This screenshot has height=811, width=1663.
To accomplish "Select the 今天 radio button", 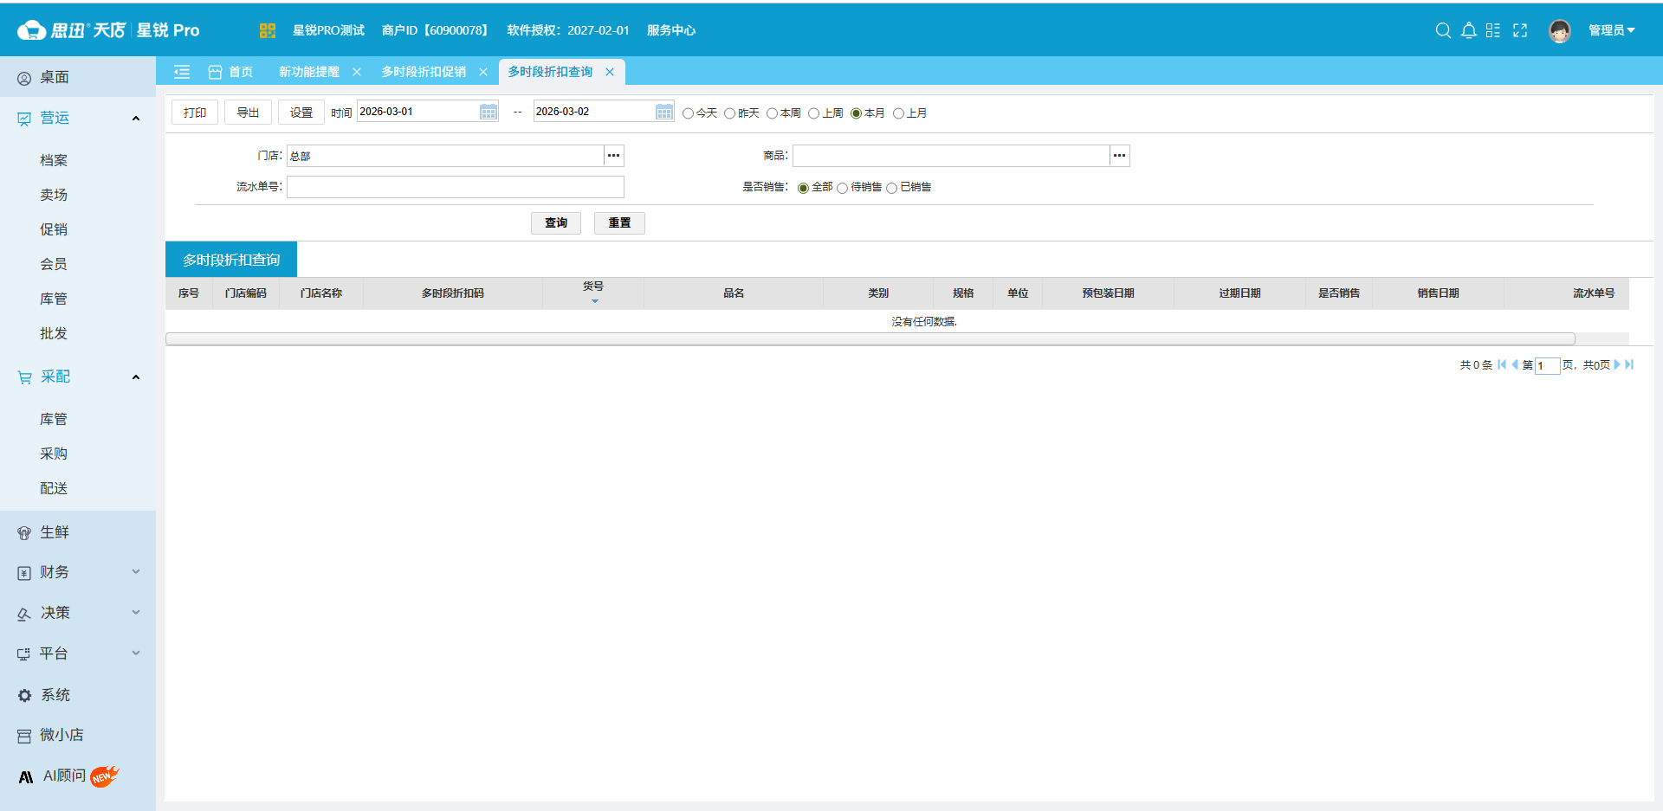I will click(x=689, y=113).
